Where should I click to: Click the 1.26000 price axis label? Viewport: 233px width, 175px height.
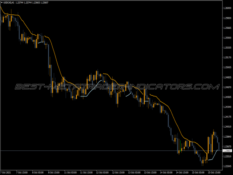[227, 8]
